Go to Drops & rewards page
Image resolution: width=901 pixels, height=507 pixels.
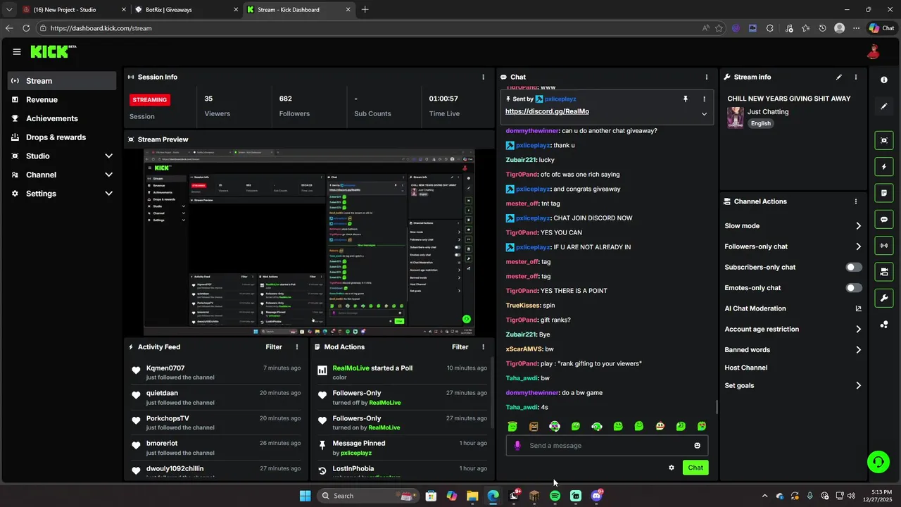point(62,137)
